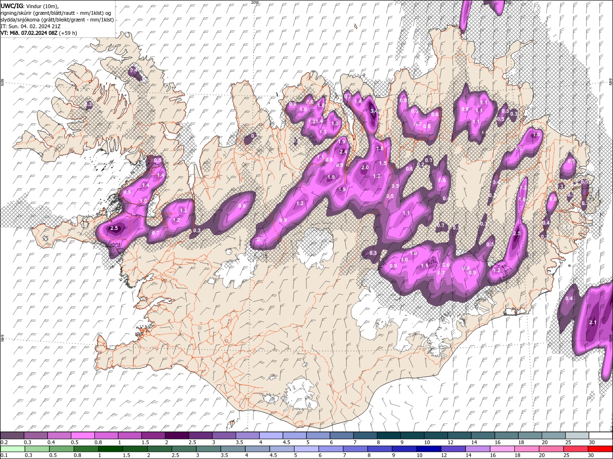Click the 'slydda/snjókoma' legend description line
The image size is (613, 459).
point(57,20)
